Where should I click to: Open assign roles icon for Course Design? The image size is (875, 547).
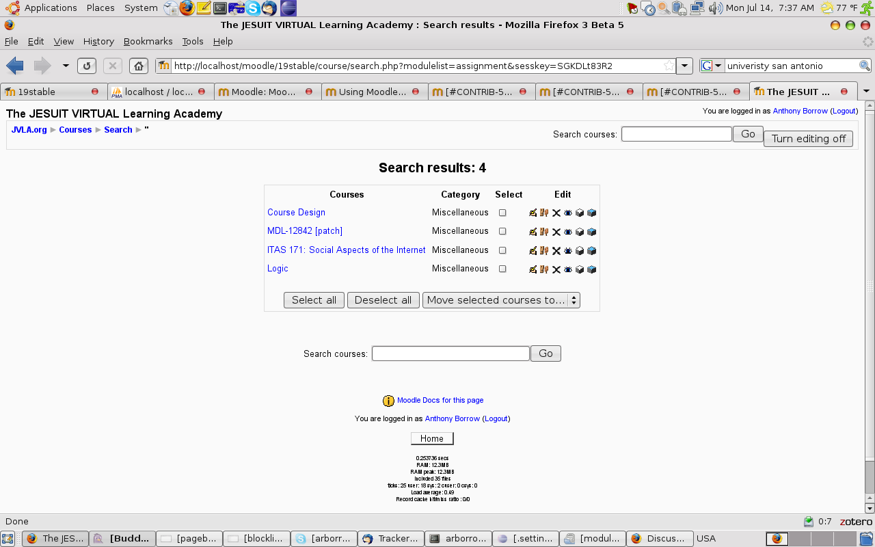(x=544, y=213)
